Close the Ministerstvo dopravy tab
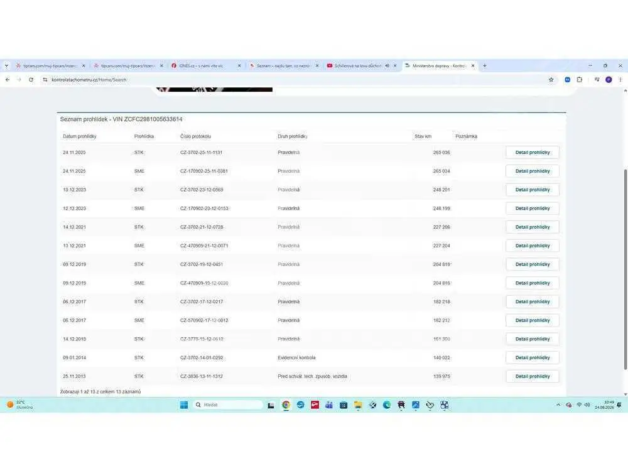Viewport: 628px width, 471px height. coord(473,66)
